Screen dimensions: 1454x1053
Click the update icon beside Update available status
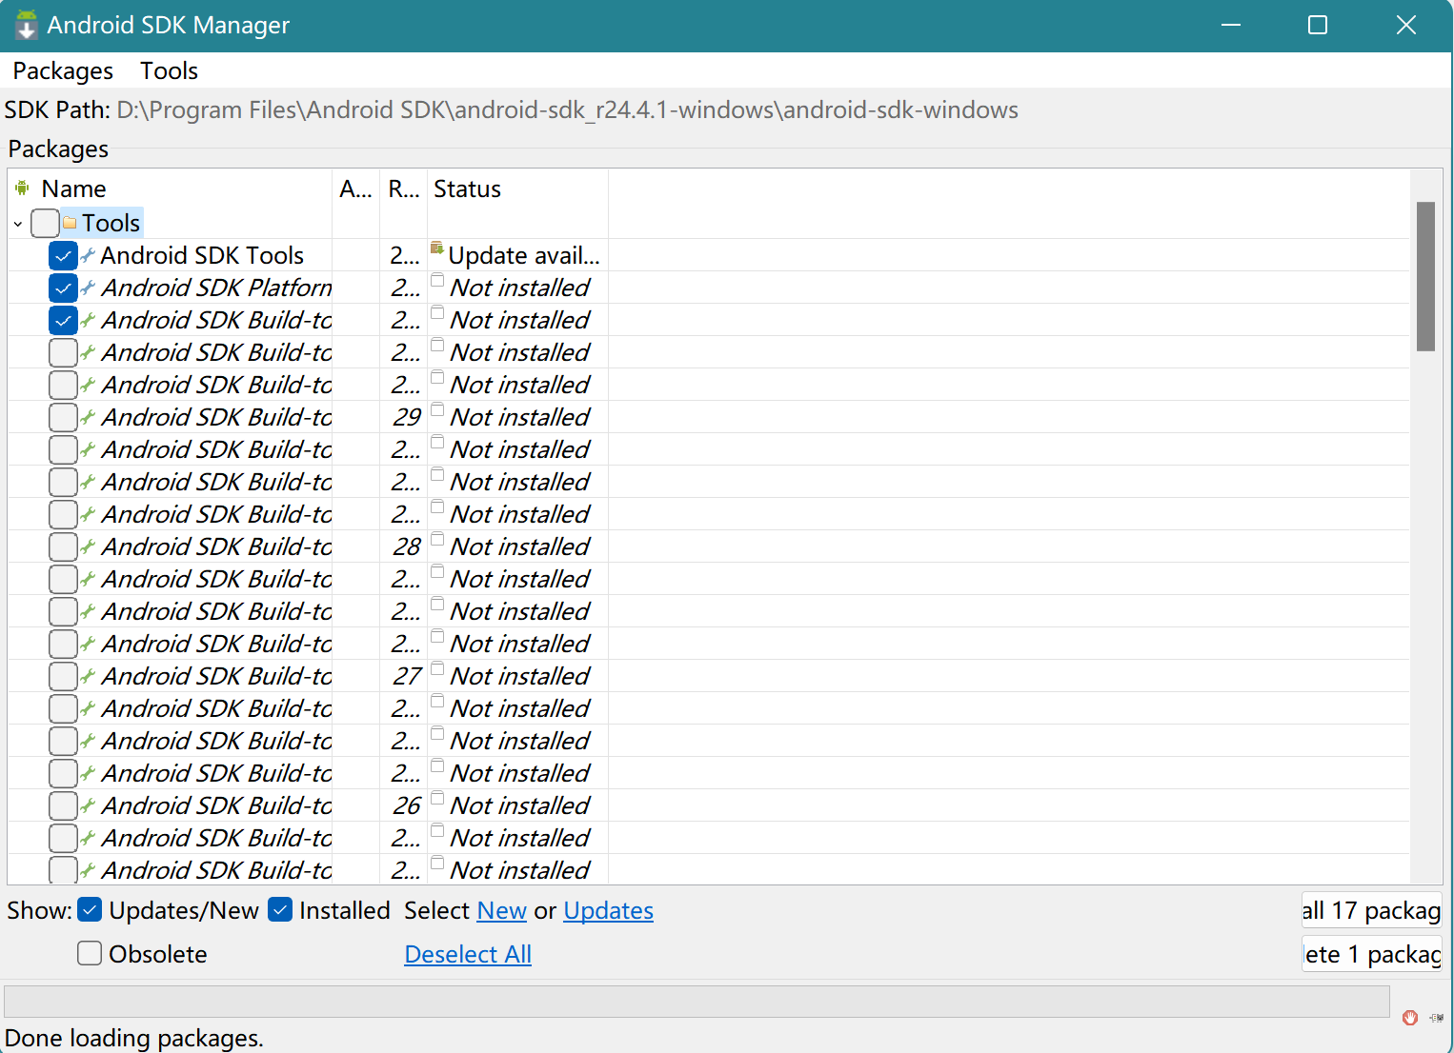pos(437,247)
